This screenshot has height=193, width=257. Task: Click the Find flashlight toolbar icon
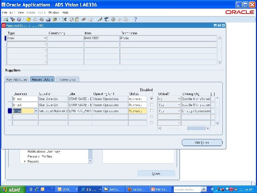[12, 20]
